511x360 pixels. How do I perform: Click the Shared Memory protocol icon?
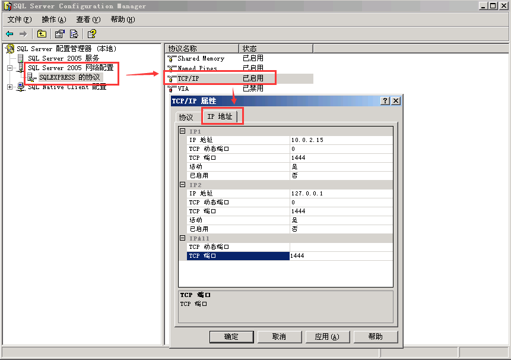172,58
